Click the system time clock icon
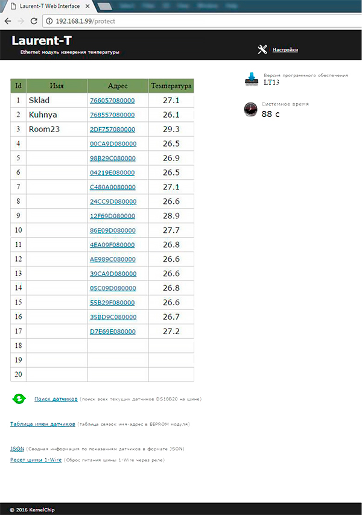Screen dimensions: 362x515 (x=250, y=109)
